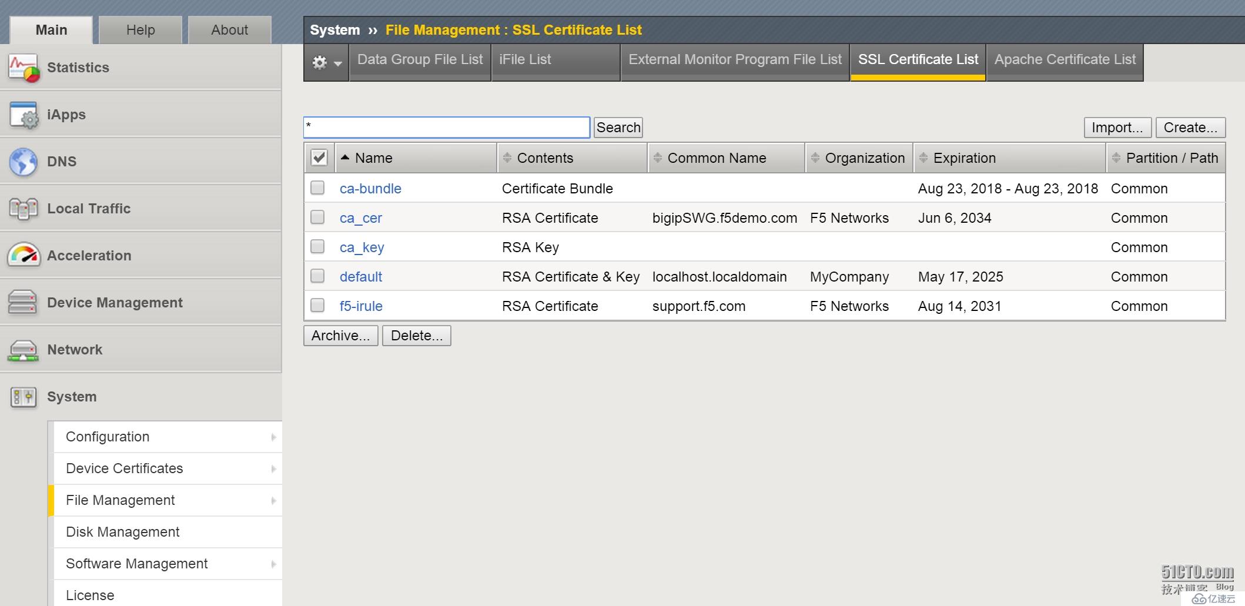Click the Acceleration label in sidebar
Viewport: 1245px width, 606px height.
tap(89, 256)
